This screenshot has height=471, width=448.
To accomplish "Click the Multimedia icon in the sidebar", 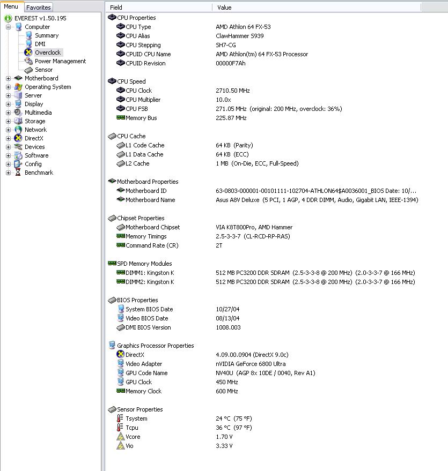I will pos(18,113).
